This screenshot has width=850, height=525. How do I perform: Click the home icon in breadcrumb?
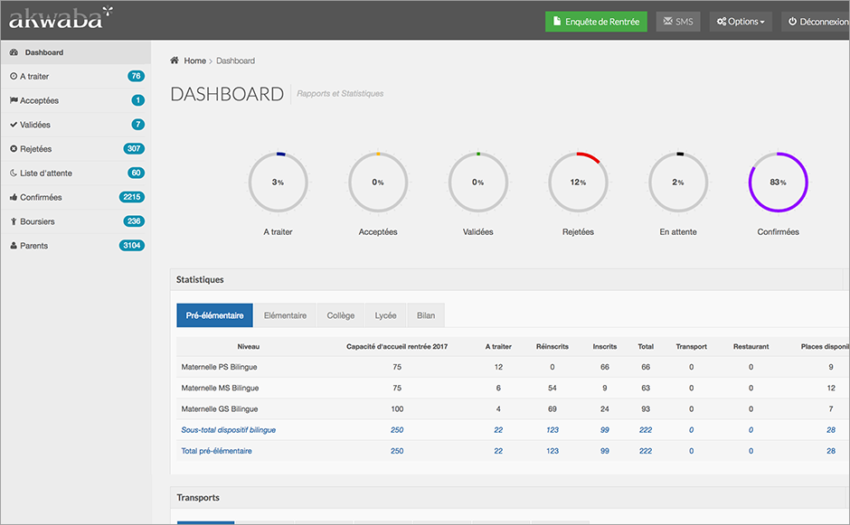(x=175, y=61)
